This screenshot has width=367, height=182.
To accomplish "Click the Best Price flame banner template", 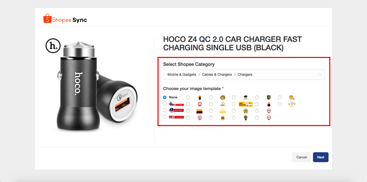I will [200, 111].
